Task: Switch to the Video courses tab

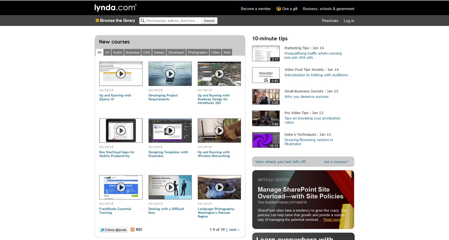Action: (216, 52)
